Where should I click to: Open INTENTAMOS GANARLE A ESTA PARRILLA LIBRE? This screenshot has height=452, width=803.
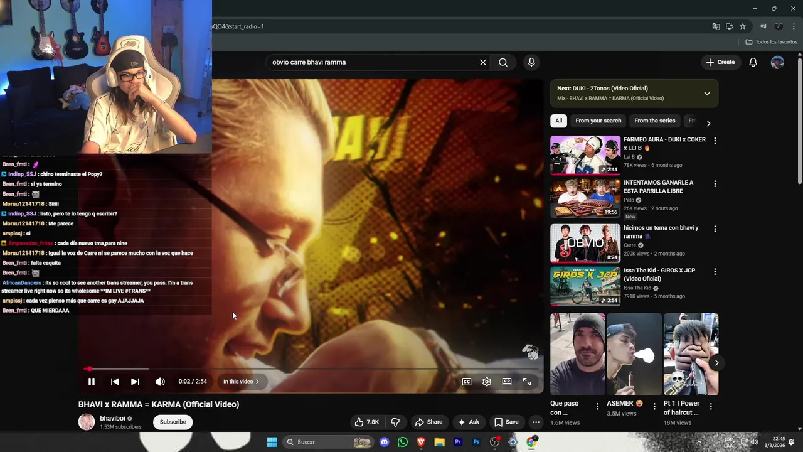658,186
